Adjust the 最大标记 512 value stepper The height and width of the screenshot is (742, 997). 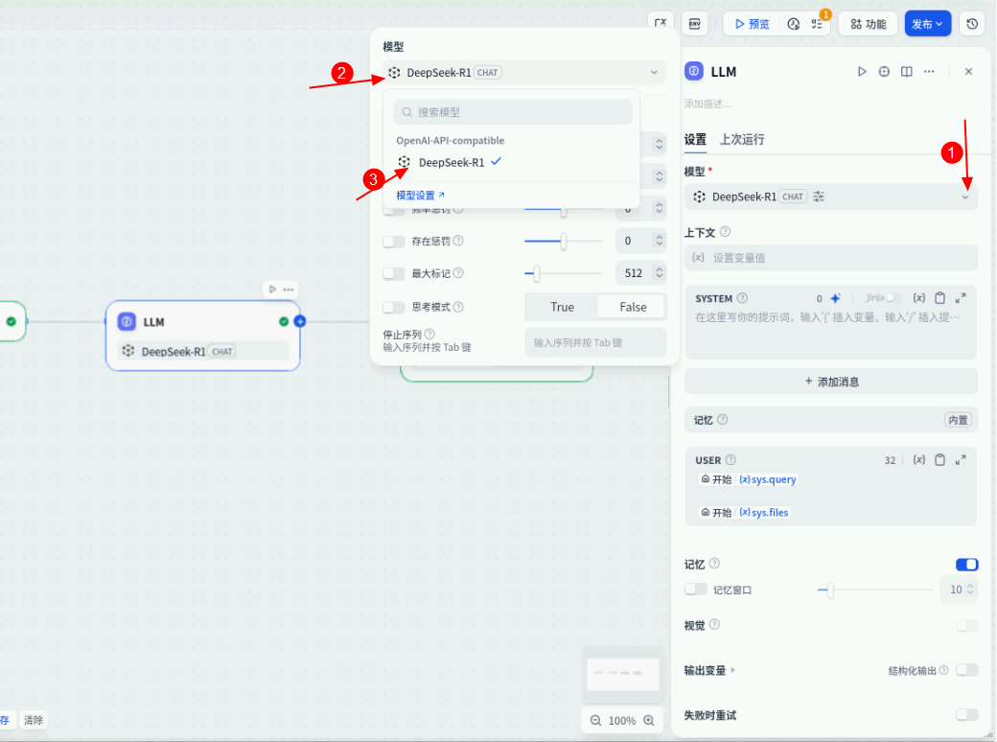coord(660,273)
